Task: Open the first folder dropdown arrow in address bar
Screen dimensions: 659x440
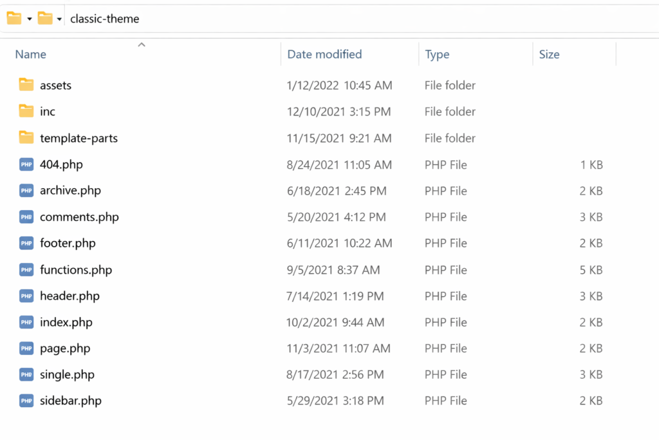Action: [29, 19]
